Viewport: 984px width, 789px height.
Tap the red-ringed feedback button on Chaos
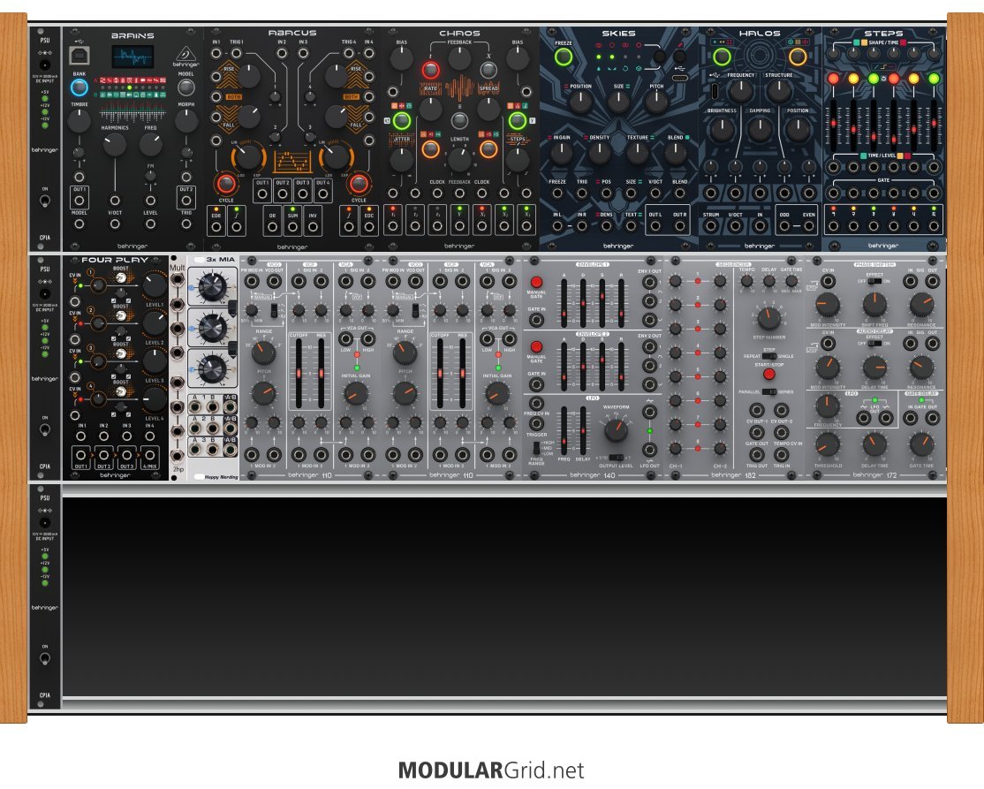pyautogui.click(x=430, y=70)
